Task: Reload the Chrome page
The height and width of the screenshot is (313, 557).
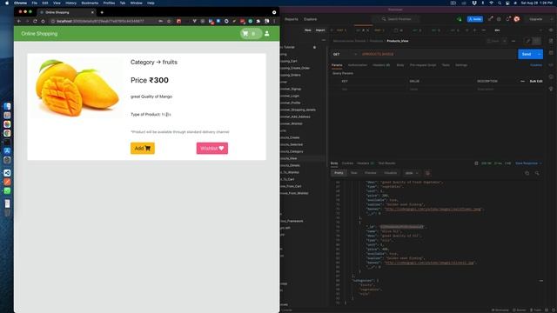Action: click(x=35, y=21)
